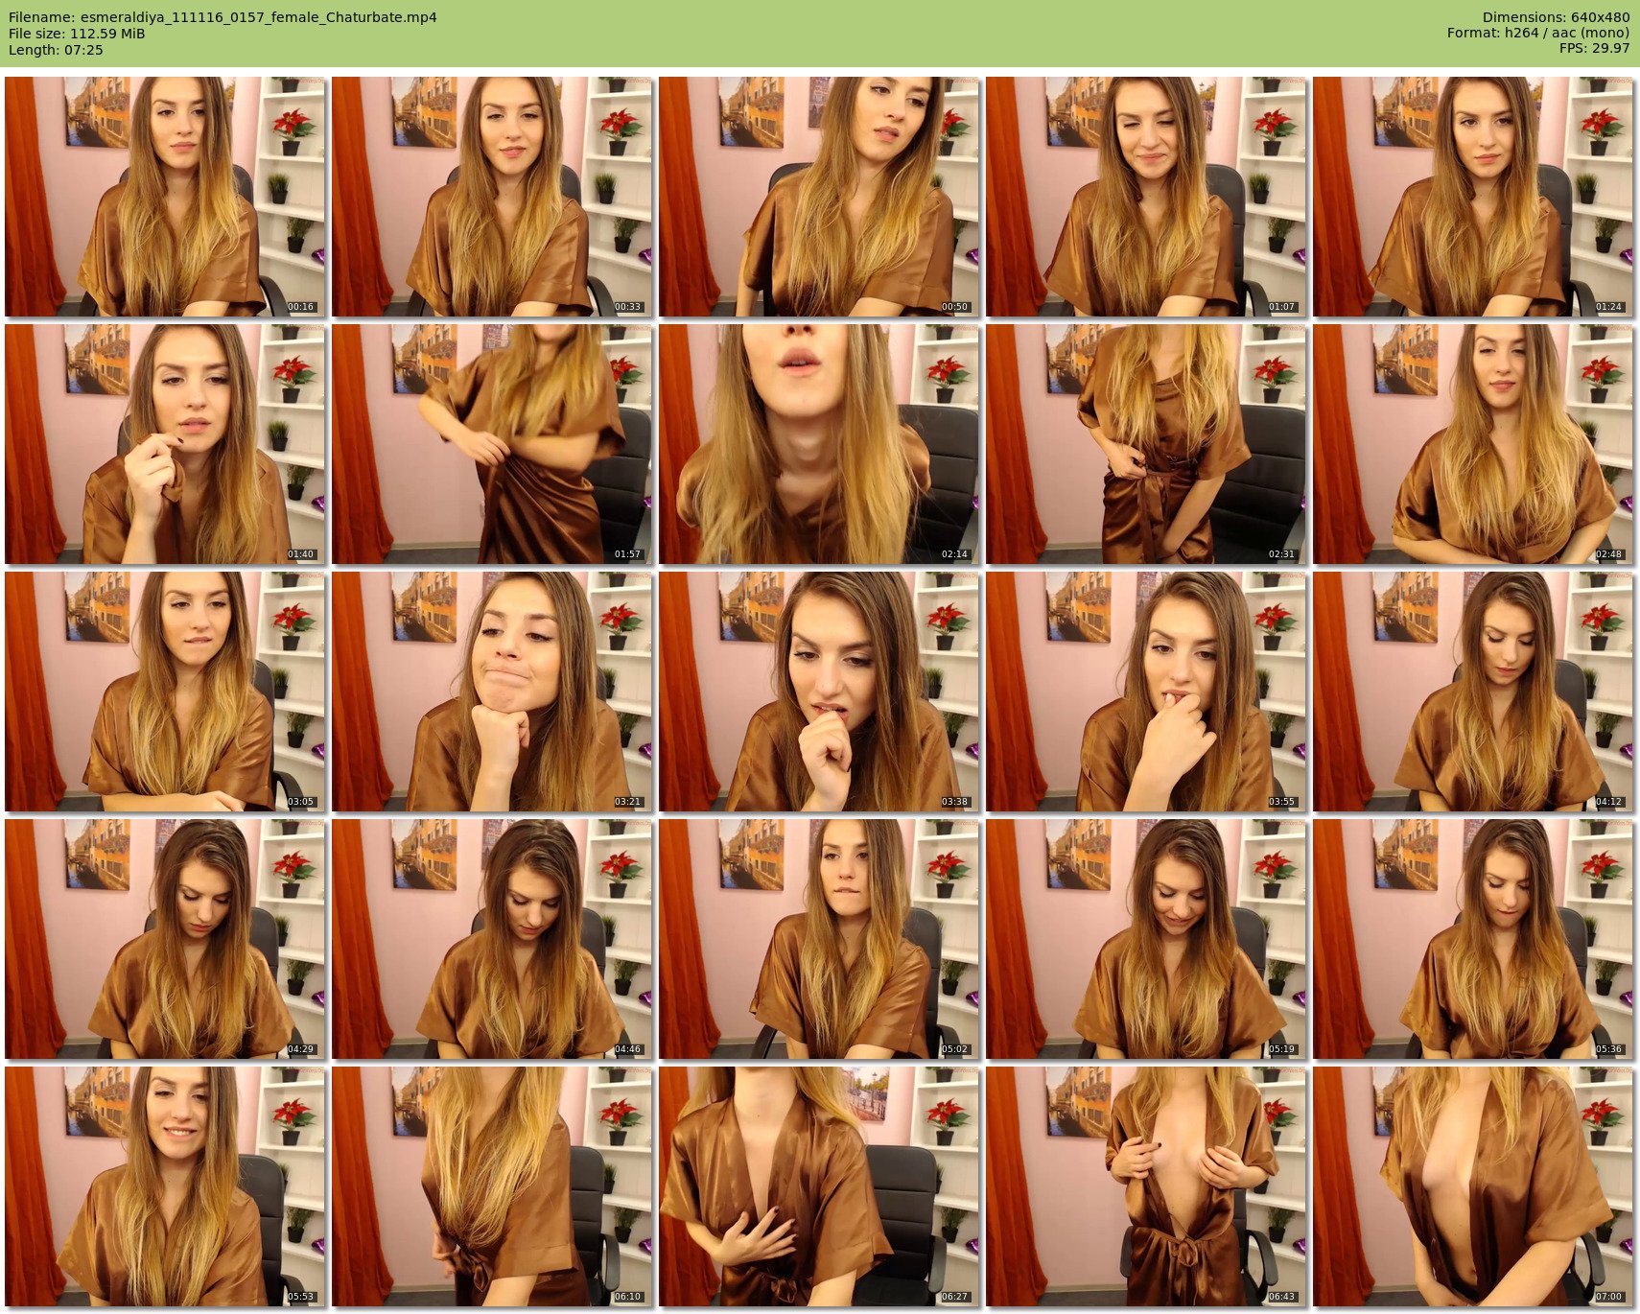Open the frame with timestamp 02:48
This screenshot has width=1640, height=1314.
(x=1473, y=444)
